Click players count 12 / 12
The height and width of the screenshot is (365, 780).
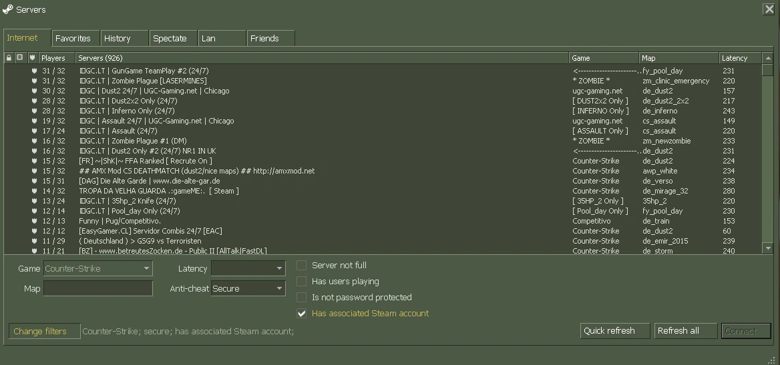(53, 231)
